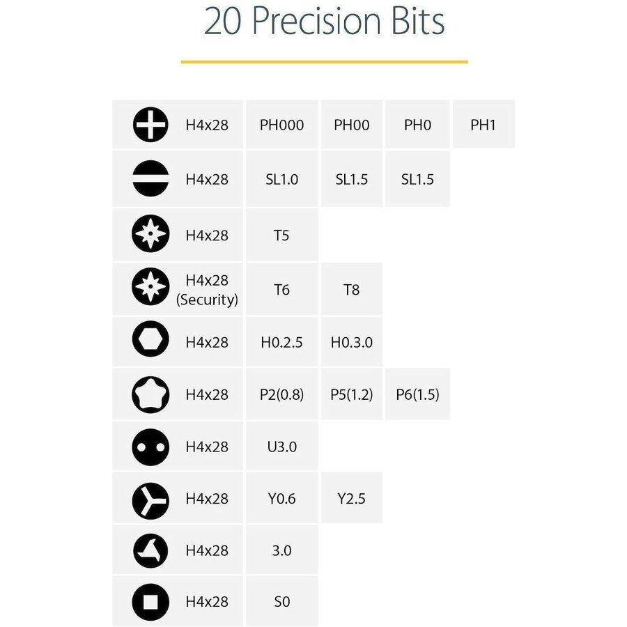Click the 20 Precision Bits heading

(324, 22)
